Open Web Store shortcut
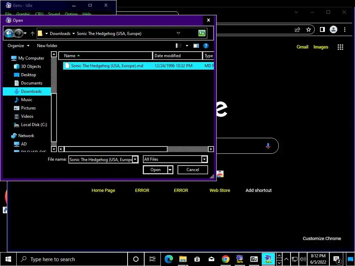This screenshot has width=355, height=266. [x=220, y=190]
